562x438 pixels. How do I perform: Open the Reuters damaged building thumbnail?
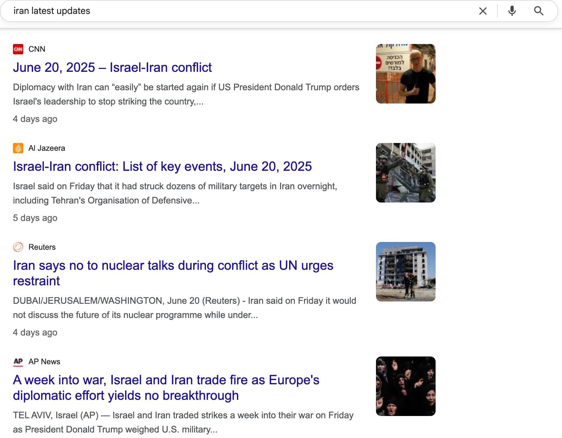pos(406,272)
